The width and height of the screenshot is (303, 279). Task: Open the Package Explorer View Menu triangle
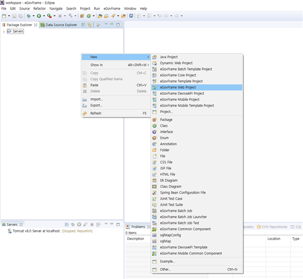point(106,24)
